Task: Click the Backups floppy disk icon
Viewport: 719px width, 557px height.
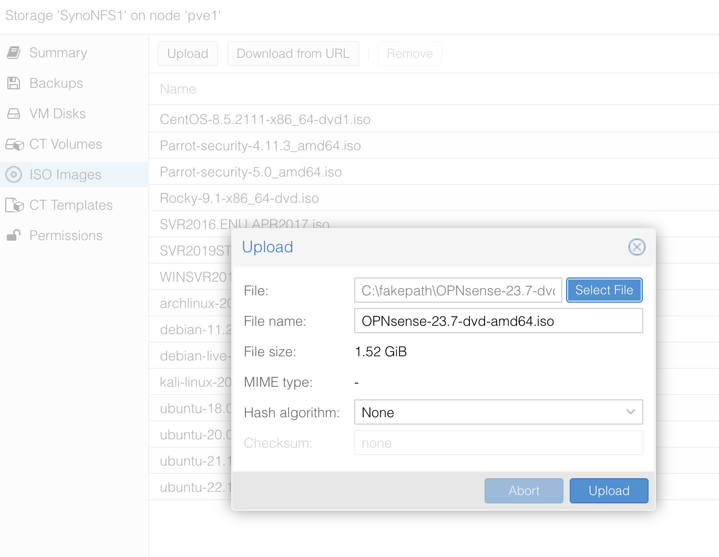Action: click(x=14, y=83)
